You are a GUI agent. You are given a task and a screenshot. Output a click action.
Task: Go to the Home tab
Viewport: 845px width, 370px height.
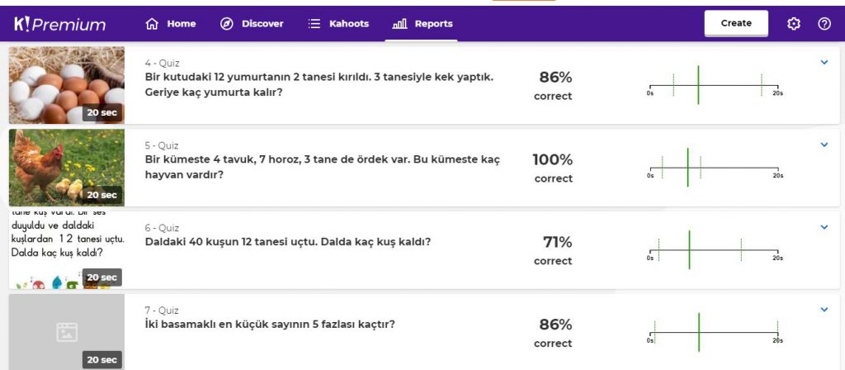coord(170,24)
